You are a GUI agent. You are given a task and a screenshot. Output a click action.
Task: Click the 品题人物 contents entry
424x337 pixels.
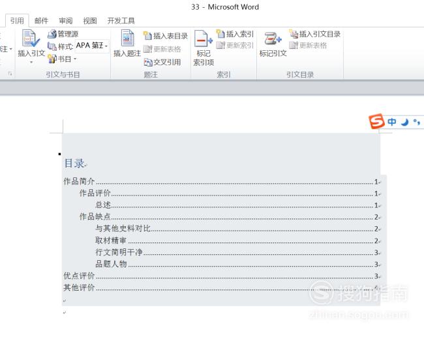point(237,264)
